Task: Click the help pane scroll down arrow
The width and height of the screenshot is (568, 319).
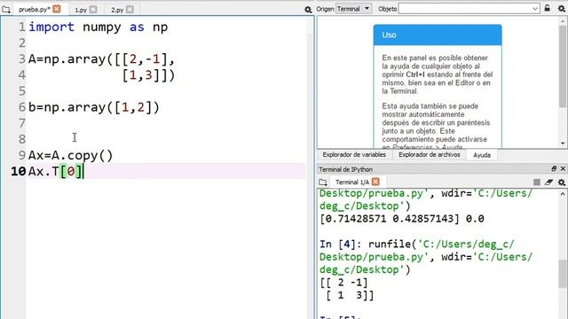Action: [x=563, y=144]
